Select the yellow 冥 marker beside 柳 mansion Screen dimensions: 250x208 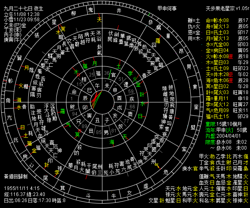[x=63, y=28]
